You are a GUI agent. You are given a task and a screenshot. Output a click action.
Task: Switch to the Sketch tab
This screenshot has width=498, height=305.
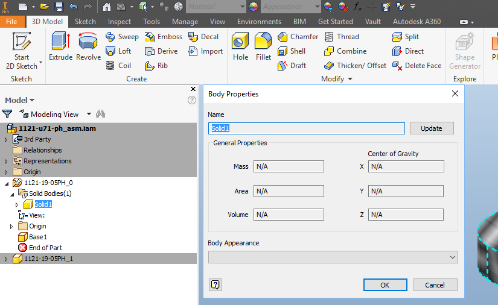(85, 22)
